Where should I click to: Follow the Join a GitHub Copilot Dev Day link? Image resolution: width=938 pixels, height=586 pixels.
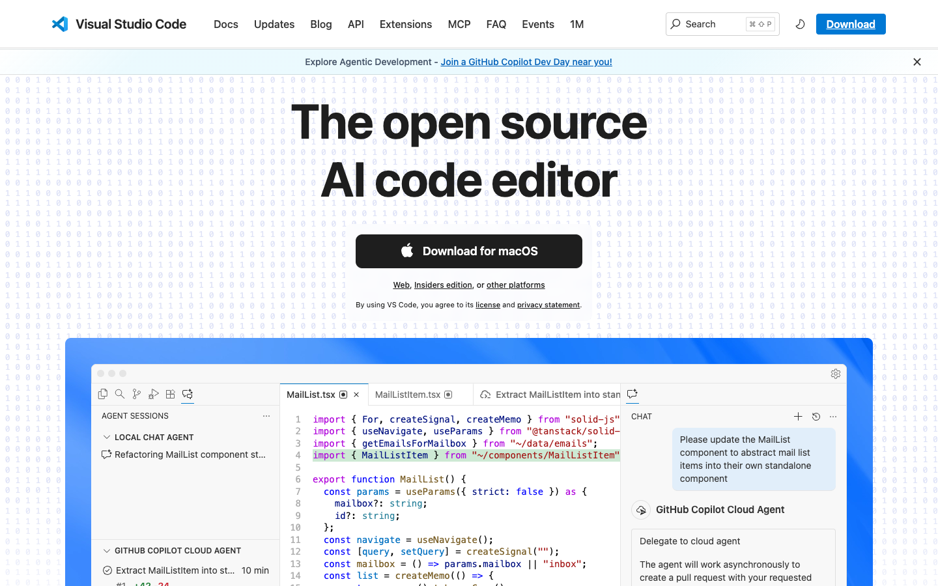coord(526,62)
